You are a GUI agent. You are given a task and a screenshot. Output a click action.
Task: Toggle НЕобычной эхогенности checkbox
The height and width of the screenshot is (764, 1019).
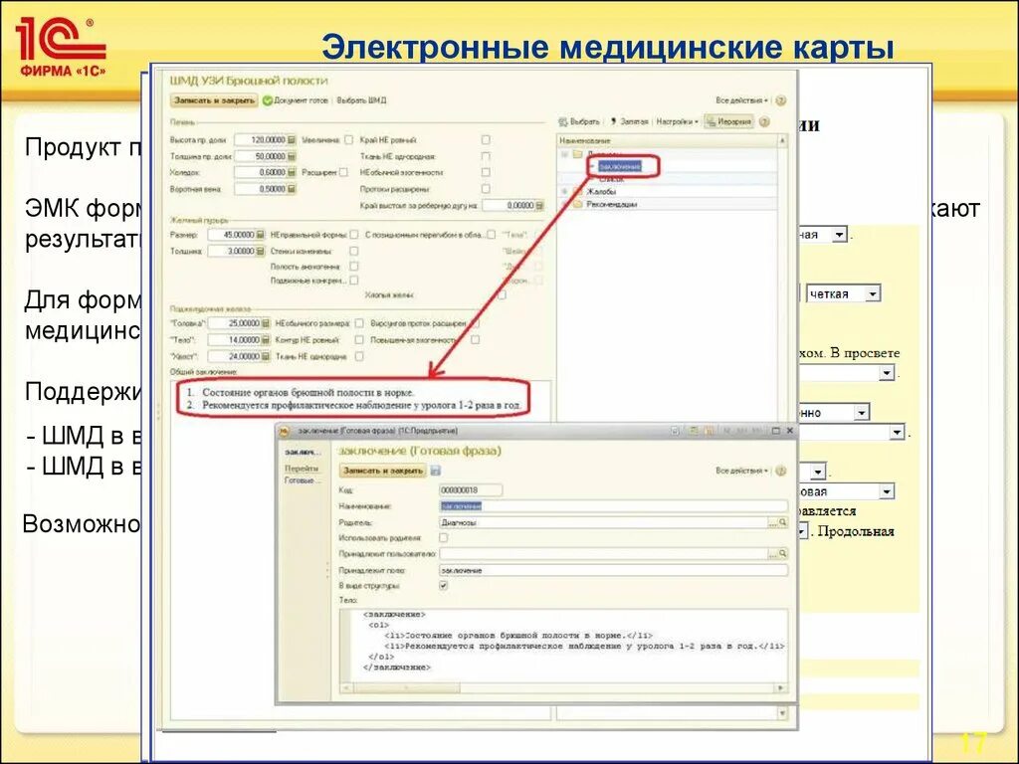(x=486, y=172)
